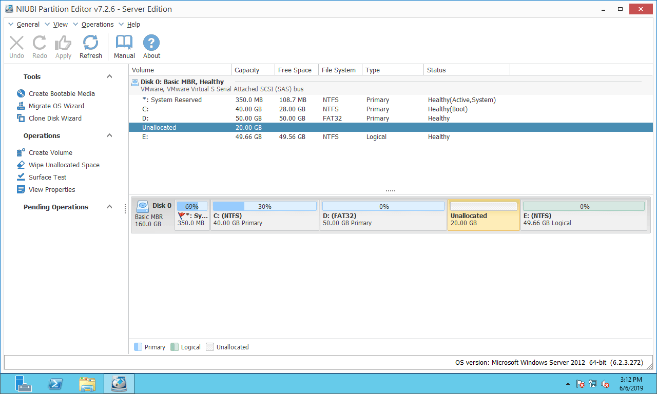
Task: Sort list by Free Space column header
Action: pyautogui.click(x=295, y=70)
